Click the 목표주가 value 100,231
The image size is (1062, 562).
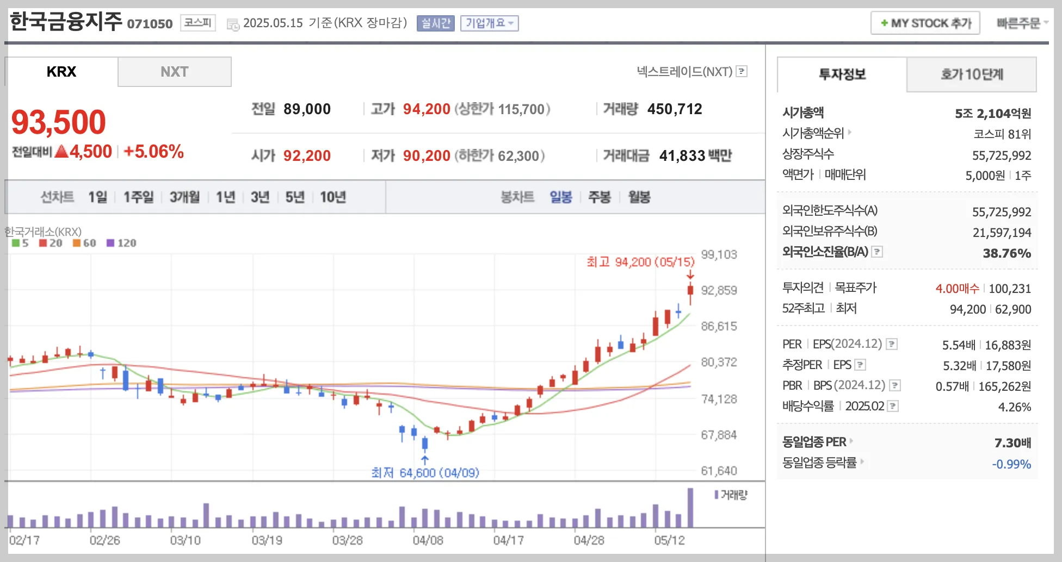pos(1010,288)
